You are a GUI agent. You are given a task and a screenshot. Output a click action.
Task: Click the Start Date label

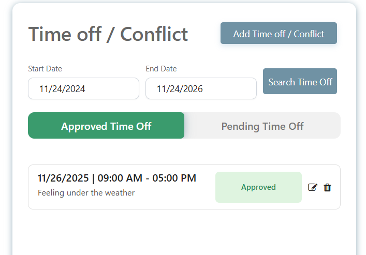pos(45,69)
